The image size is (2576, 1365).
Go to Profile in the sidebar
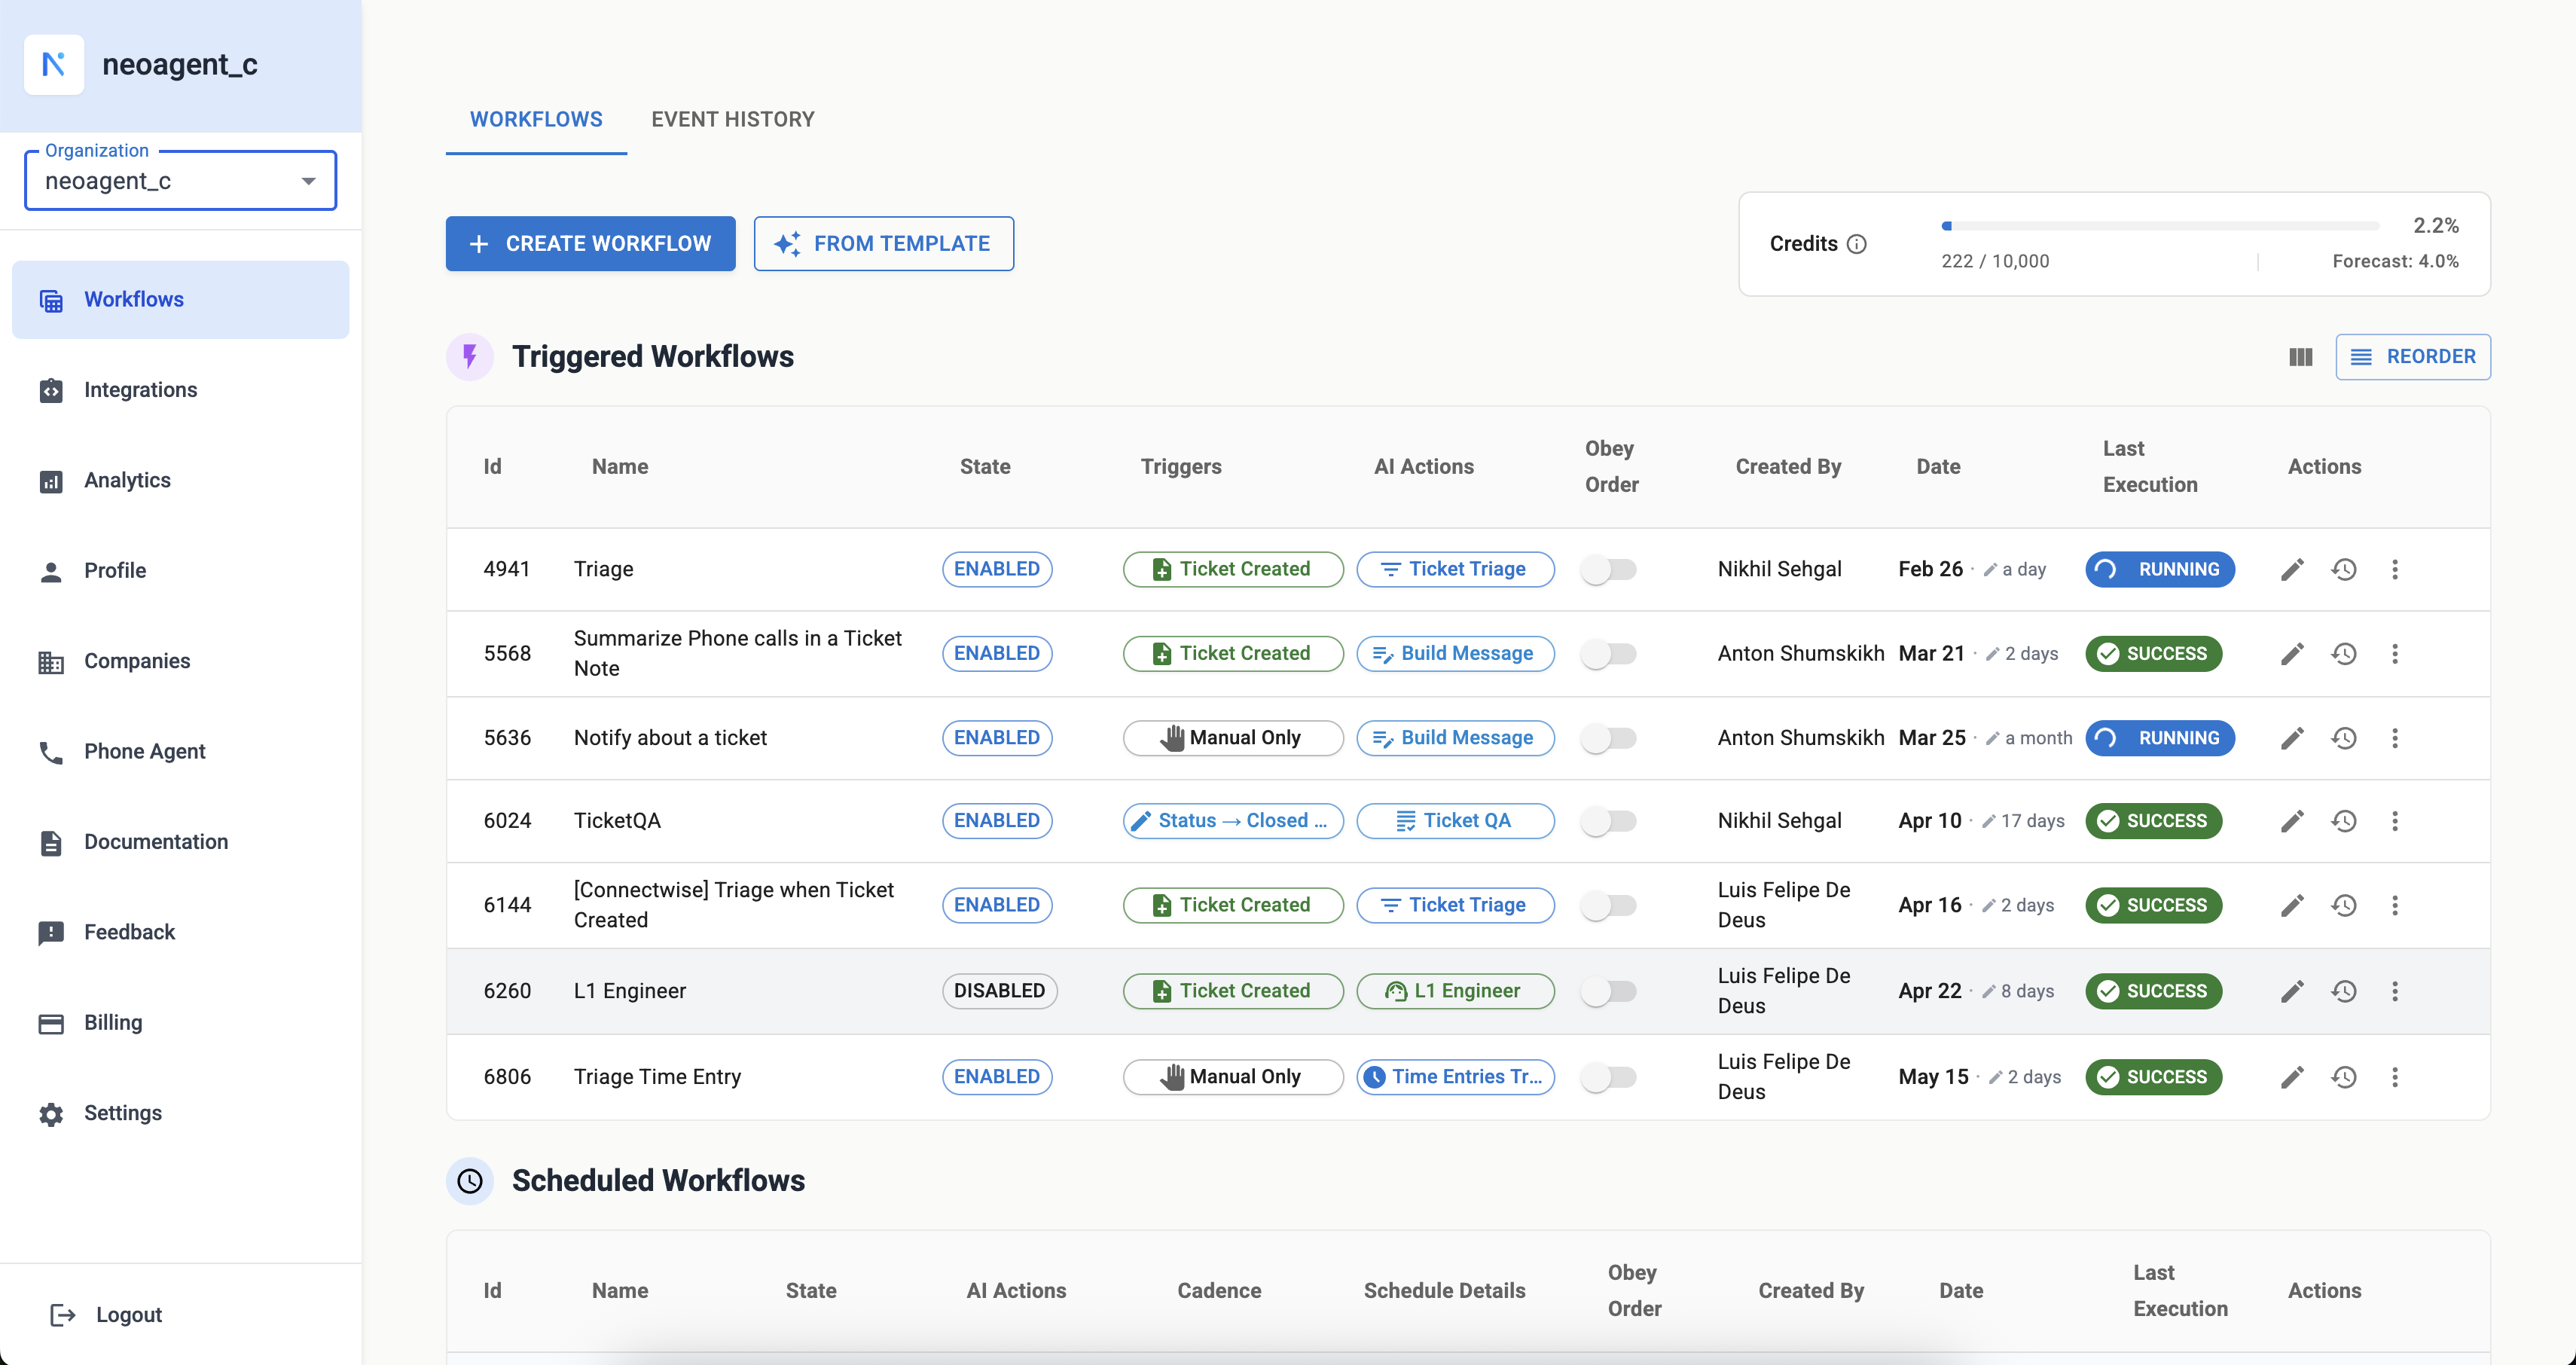tap(180, 571)
